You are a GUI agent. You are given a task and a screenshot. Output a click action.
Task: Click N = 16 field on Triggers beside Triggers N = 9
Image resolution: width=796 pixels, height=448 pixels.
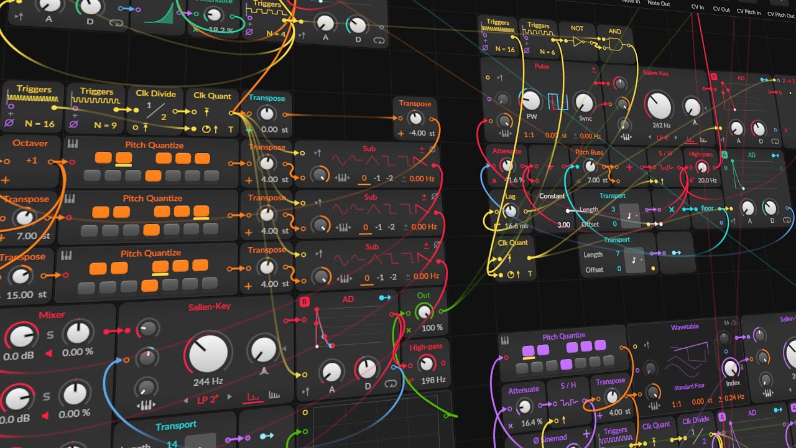click(39, 124)
